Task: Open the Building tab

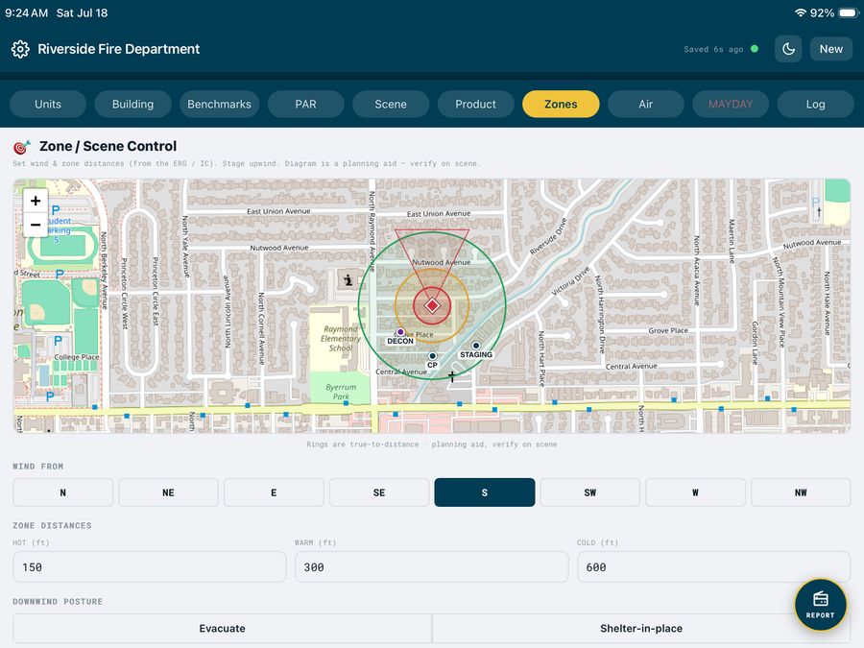Action: coord(132,104)
